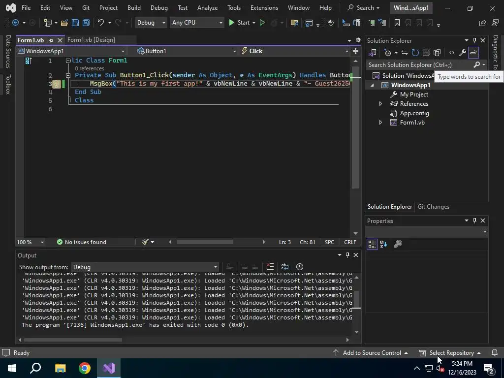This screenshot has height=378, width=504.
Task: Click the split editor window icon
Action: point(355,51)
